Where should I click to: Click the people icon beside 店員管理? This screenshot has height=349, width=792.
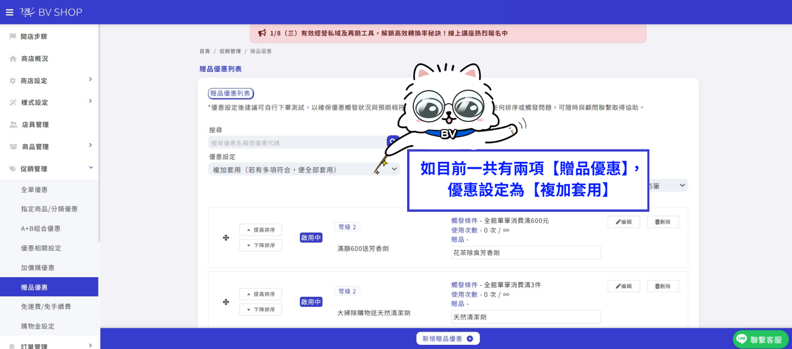pyautogui.click(x=13, y=125)
